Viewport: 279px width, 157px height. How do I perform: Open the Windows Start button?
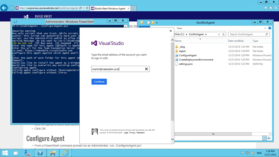pos(5,153)
